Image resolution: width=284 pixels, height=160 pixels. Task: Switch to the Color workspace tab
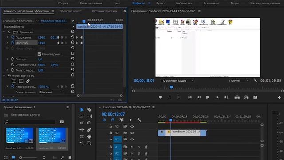(117, 3)
